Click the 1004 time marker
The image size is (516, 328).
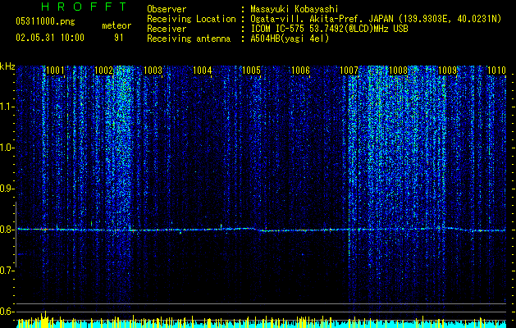(x=202, y=71)
